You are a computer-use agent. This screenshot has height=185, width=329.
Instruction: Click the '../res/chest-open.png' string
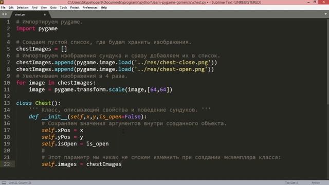pyautogui.click(x=171, y=69)
